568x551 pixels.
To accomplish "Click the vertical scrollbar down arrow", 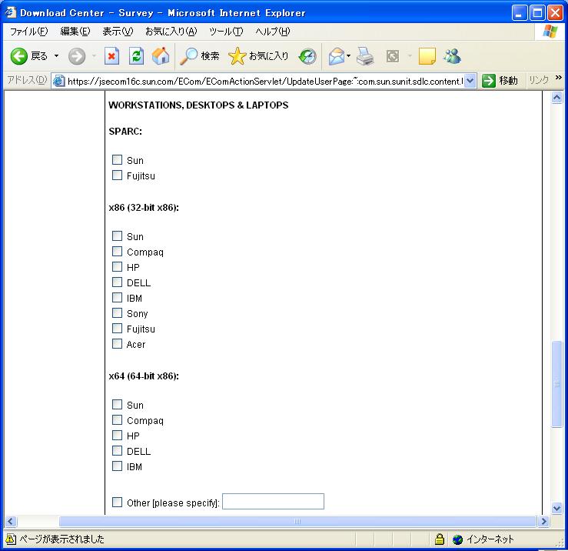I will (556, 508).
